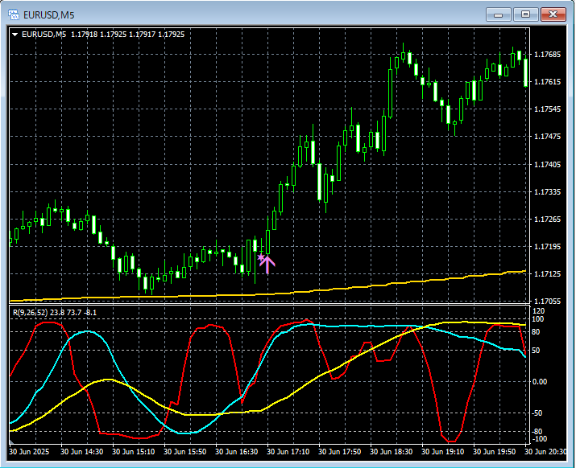Close the EURUSD,M5 chart window

553,14
